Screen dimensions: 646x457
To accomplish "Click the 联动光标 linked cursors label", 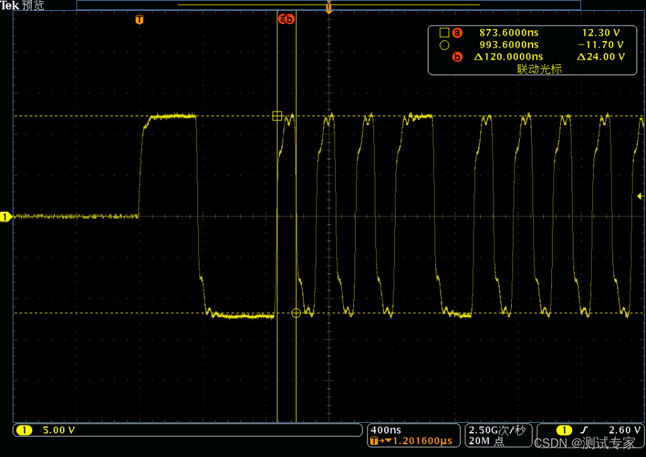I will (x=539, y=69).
